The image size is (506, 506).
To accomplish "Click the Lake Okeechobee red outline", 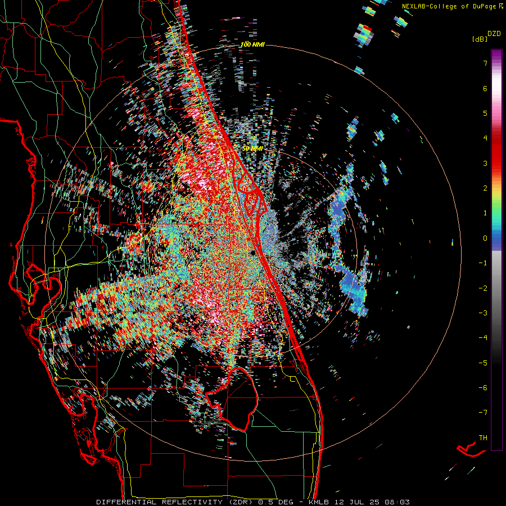I will (232, 399).
